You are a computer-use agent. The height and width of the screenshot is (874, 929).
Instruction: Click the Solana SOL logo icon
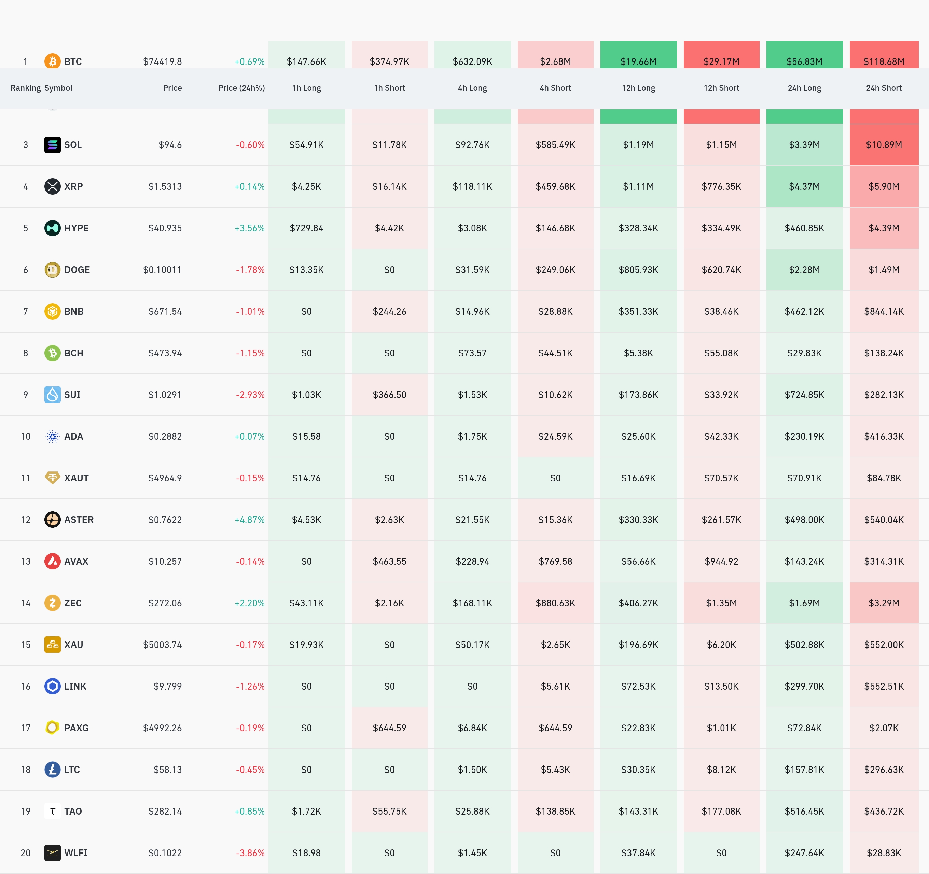52,145
